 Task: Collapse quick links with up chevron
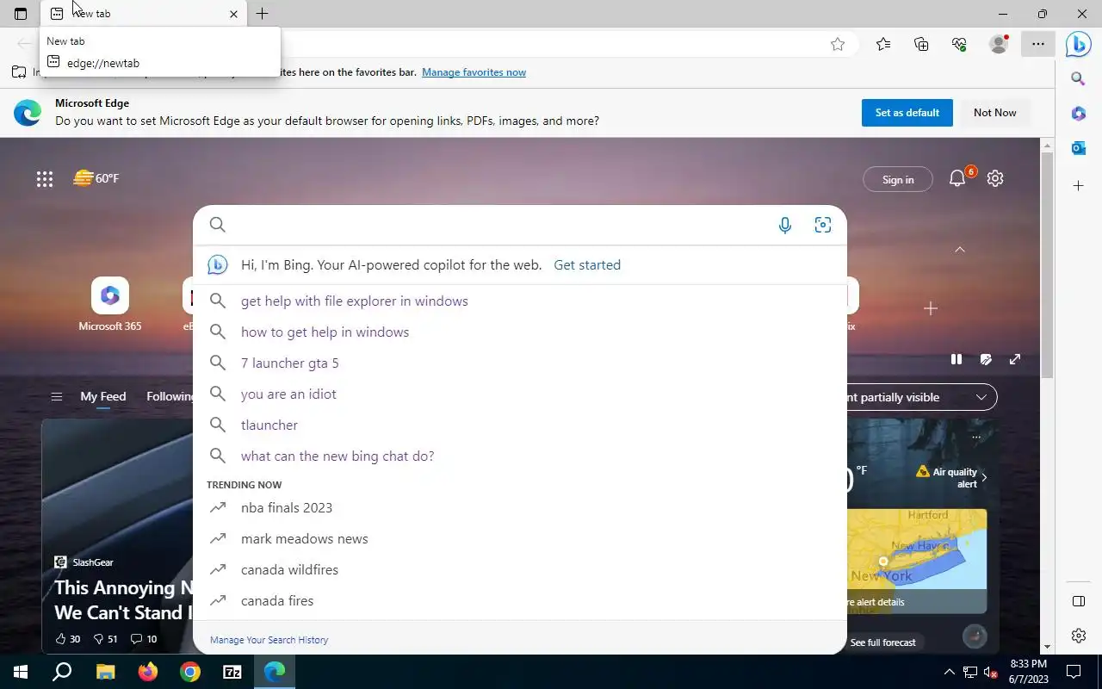(x=959, y=250)
